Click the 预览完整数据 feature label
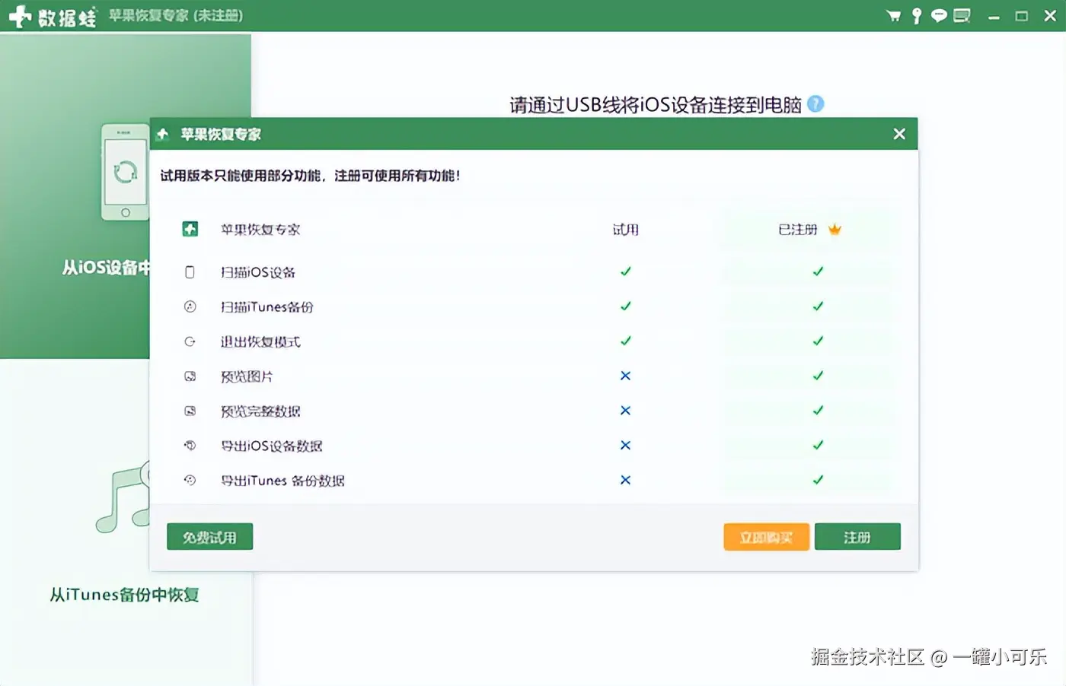The height and width of the screenshot is (686, 1066). click(260, 411)
